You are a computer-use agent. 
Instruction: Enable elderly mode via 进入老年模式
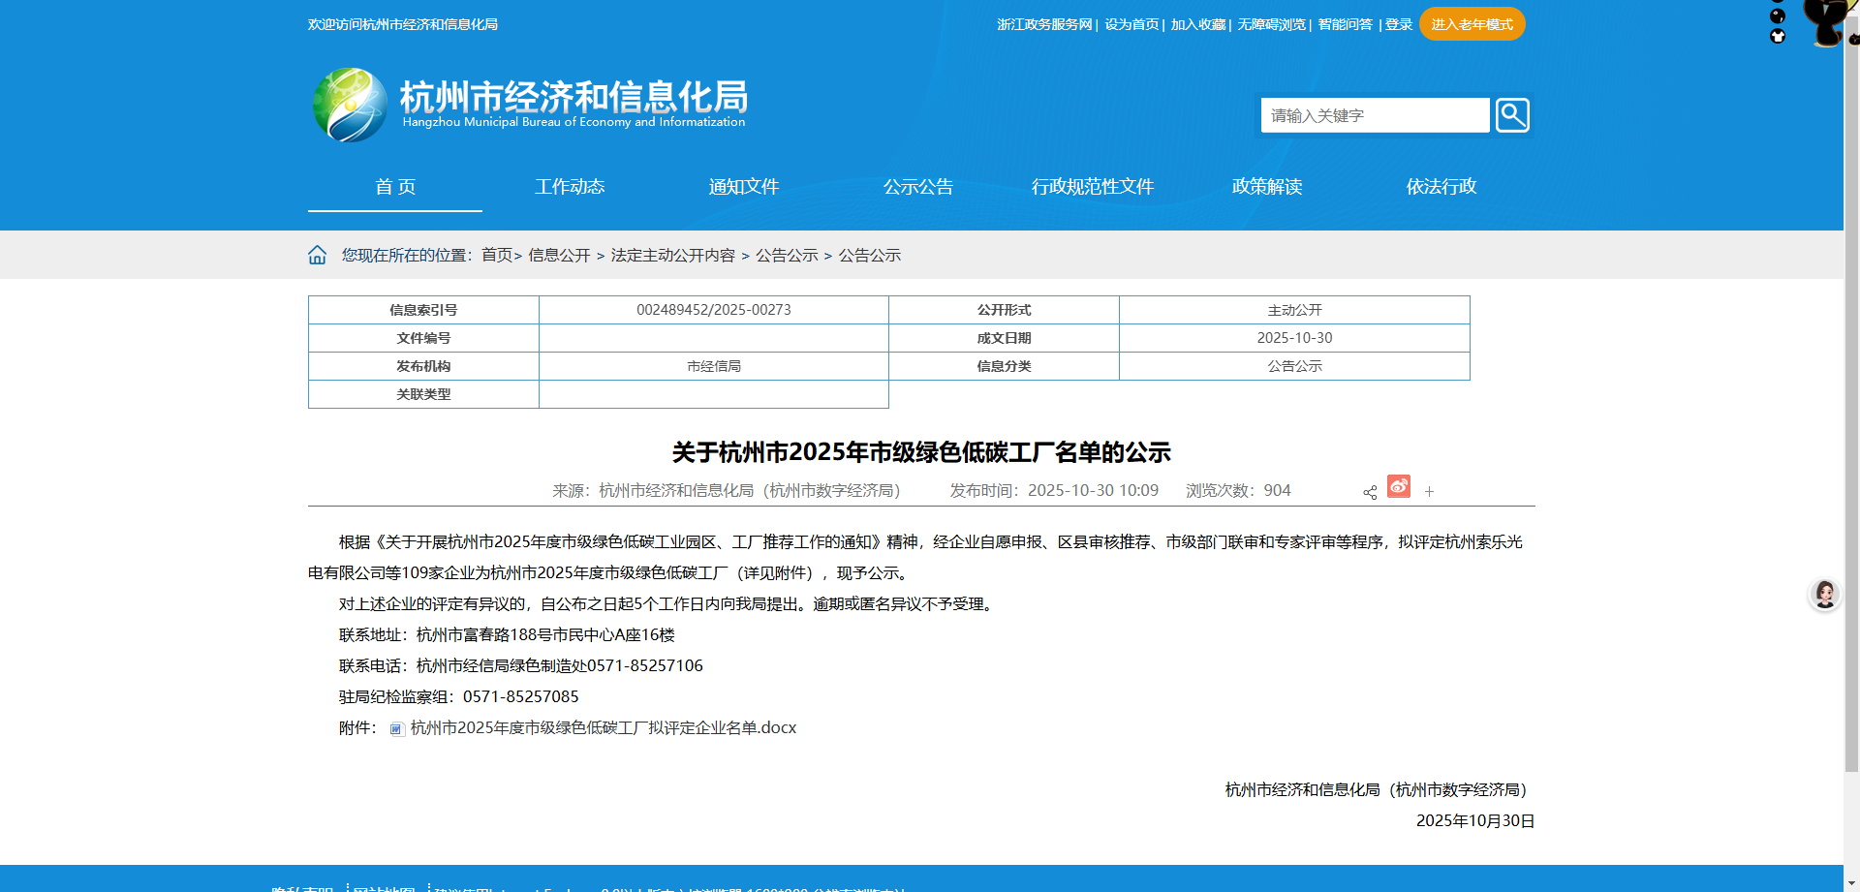[x=1472, y=24]
